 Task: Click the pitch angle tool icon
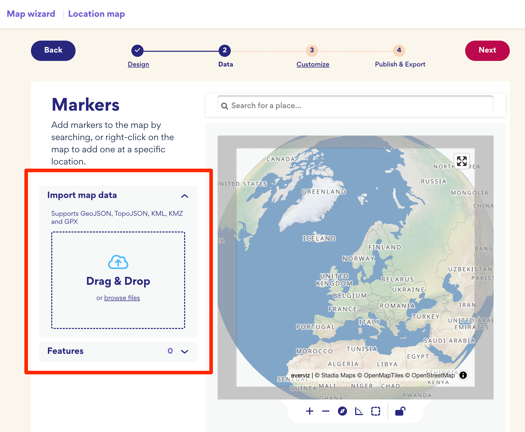(x=359, y=411)
